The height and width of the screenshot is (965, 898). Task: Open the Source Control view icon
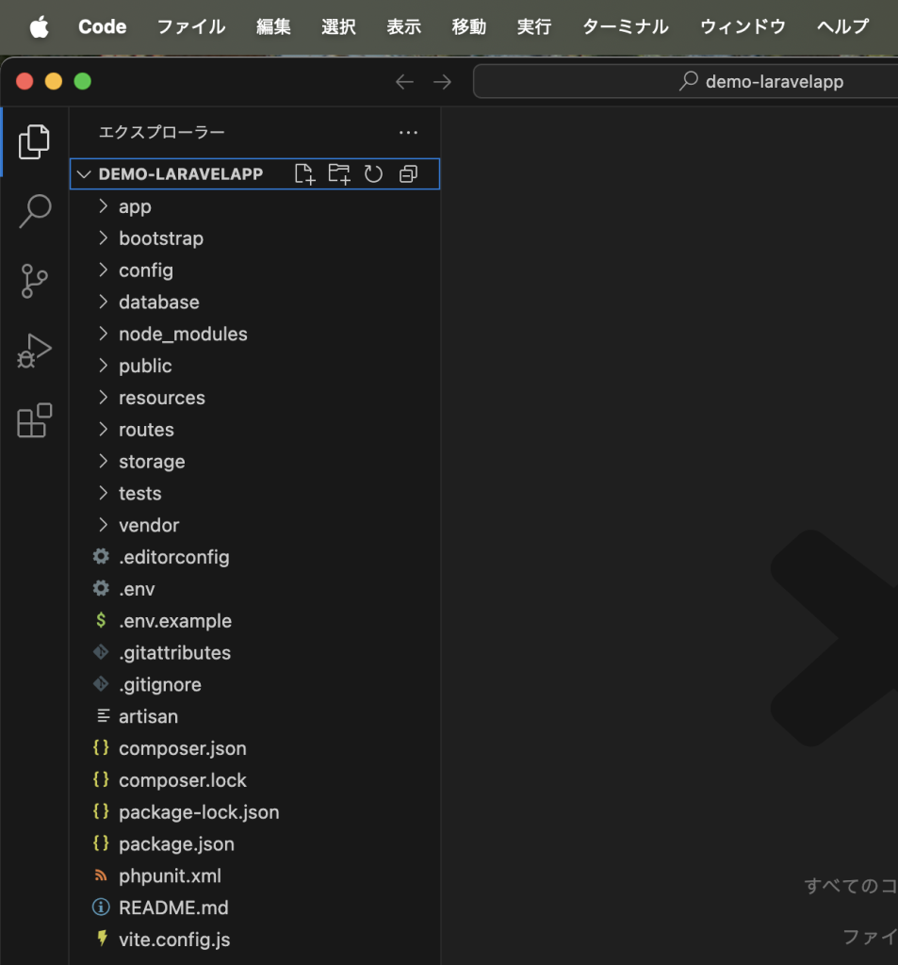point(34,281)
